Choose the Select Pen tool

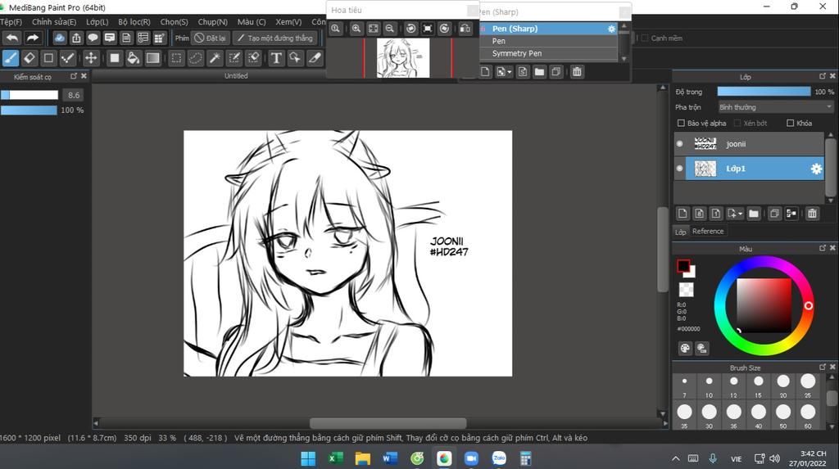coord(234,58)
